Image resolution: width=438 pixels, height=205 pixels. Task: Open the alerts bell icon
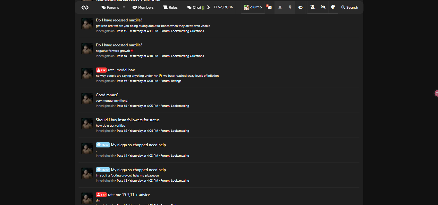pyautogui.click(x=280, y=7)
